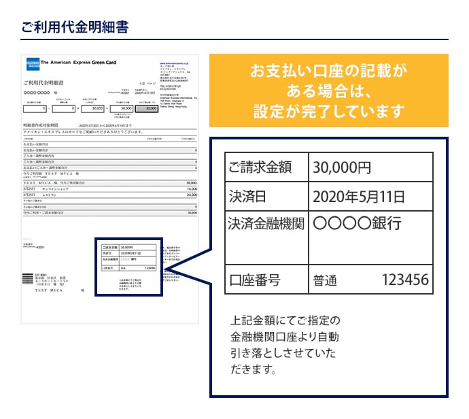Click the highlighted box in the statement
Screen dimensions: 469x419
129,267
